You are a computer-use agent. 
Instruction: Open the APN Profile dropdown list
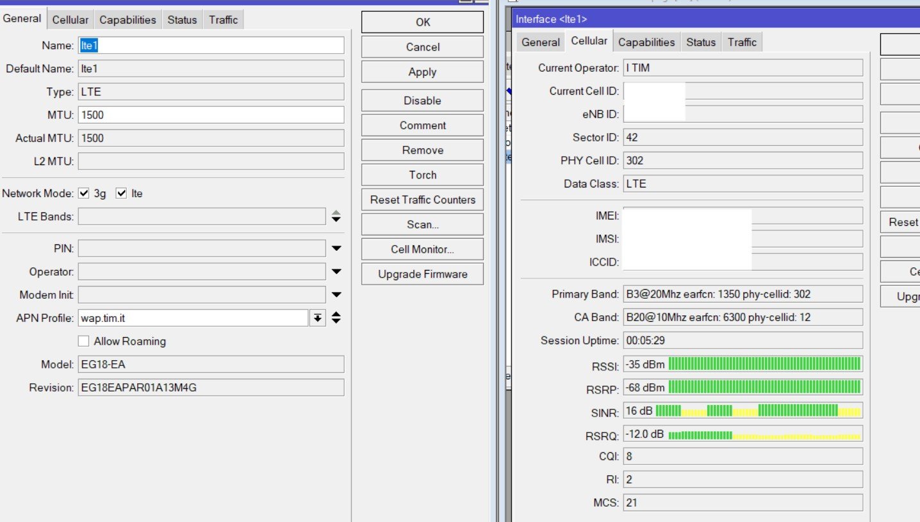[317, 318]
